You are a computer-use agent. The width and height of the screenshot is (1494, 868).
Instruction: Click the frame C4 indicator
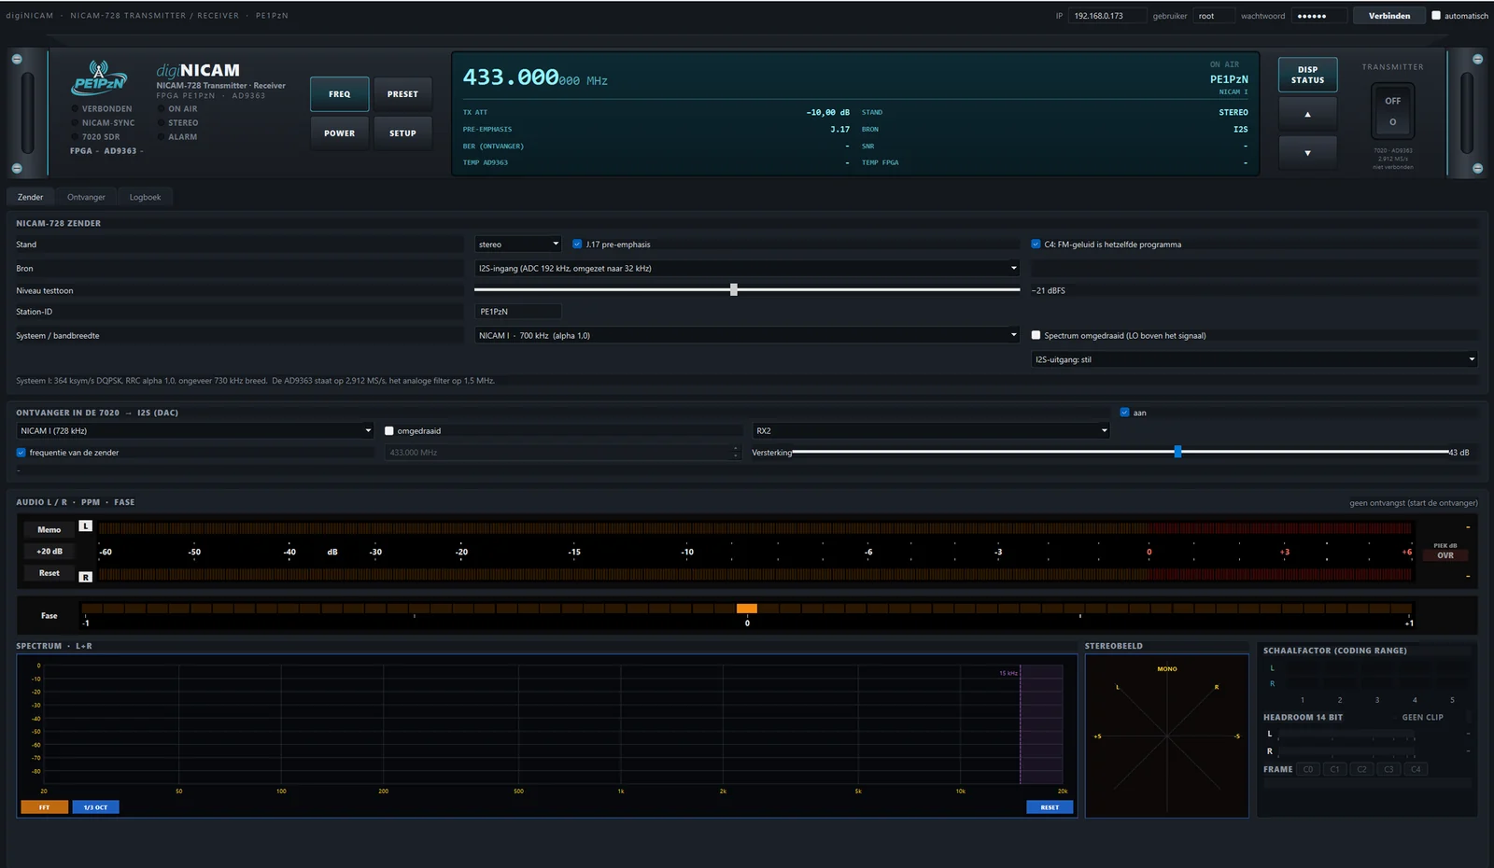(x=1416, y=769)
